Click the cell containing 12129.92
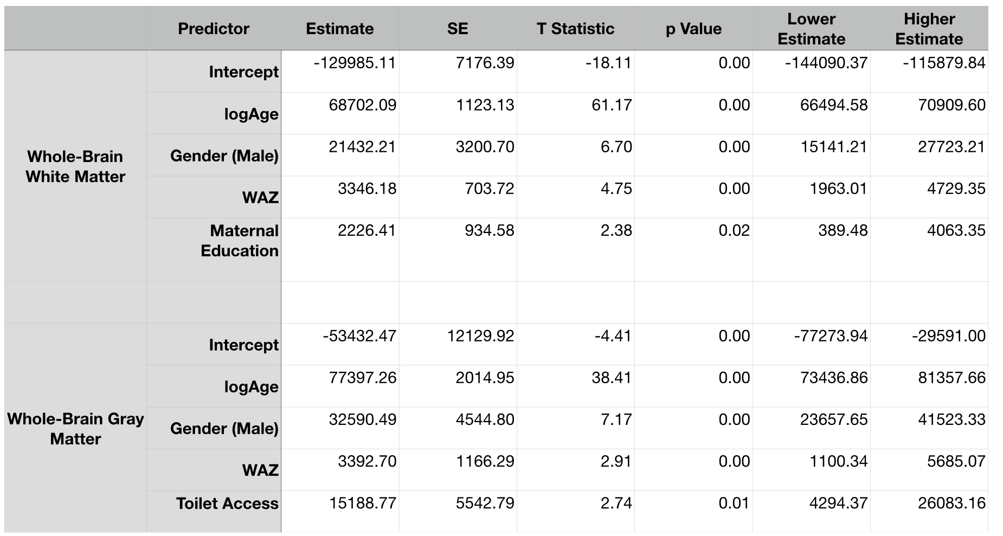The image size is (1003, 536). click(480, 336)
